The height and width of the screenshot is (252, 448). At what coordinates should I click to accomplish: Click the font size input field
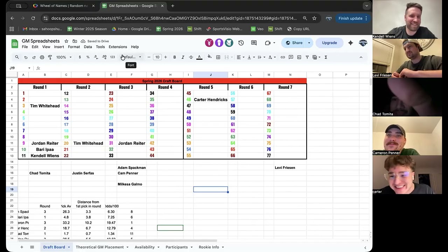[157, 57]
